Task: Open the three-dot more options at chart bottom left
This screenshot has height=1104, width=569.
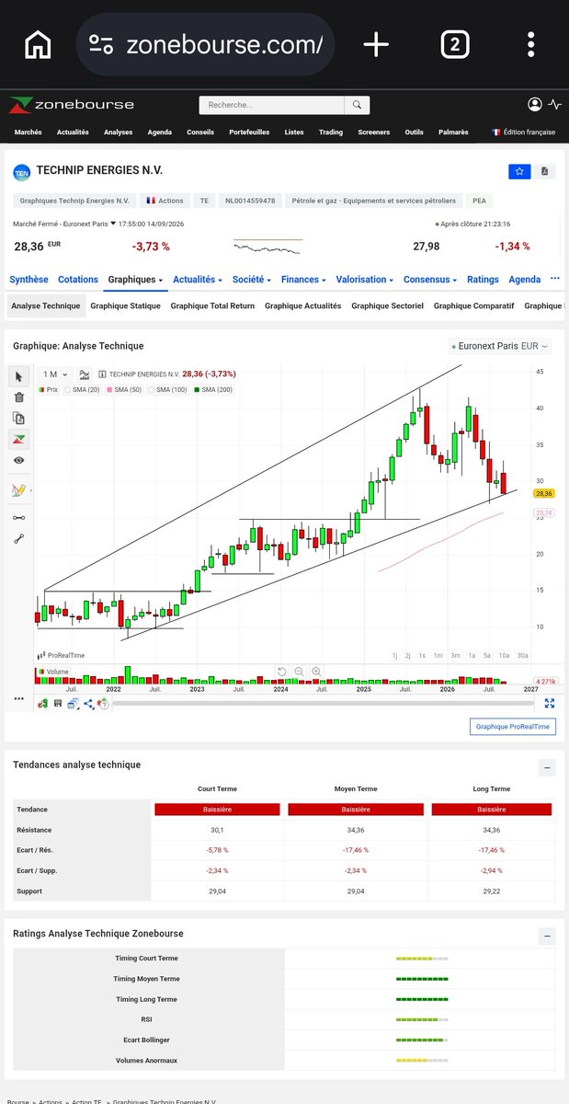Action: point(18,699)
